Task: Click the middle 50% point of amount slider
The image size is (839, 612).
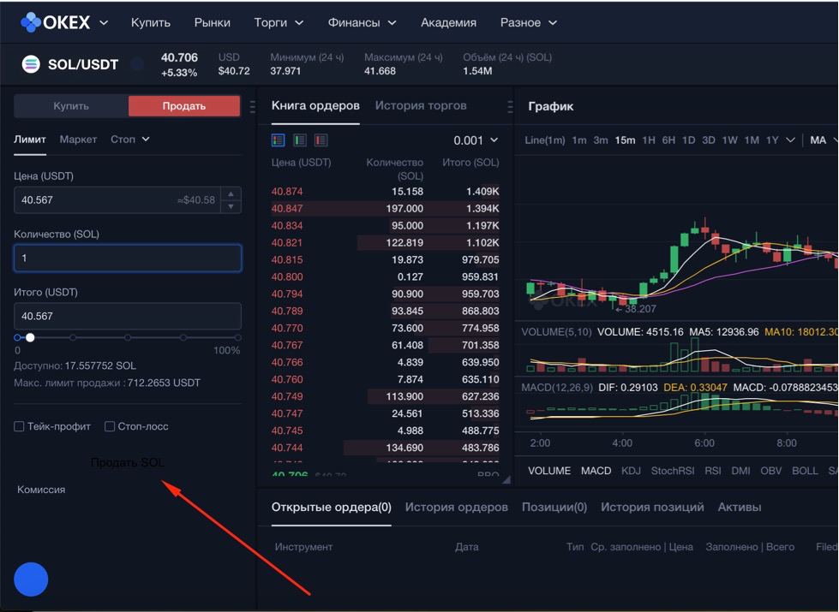Action: 128,337
